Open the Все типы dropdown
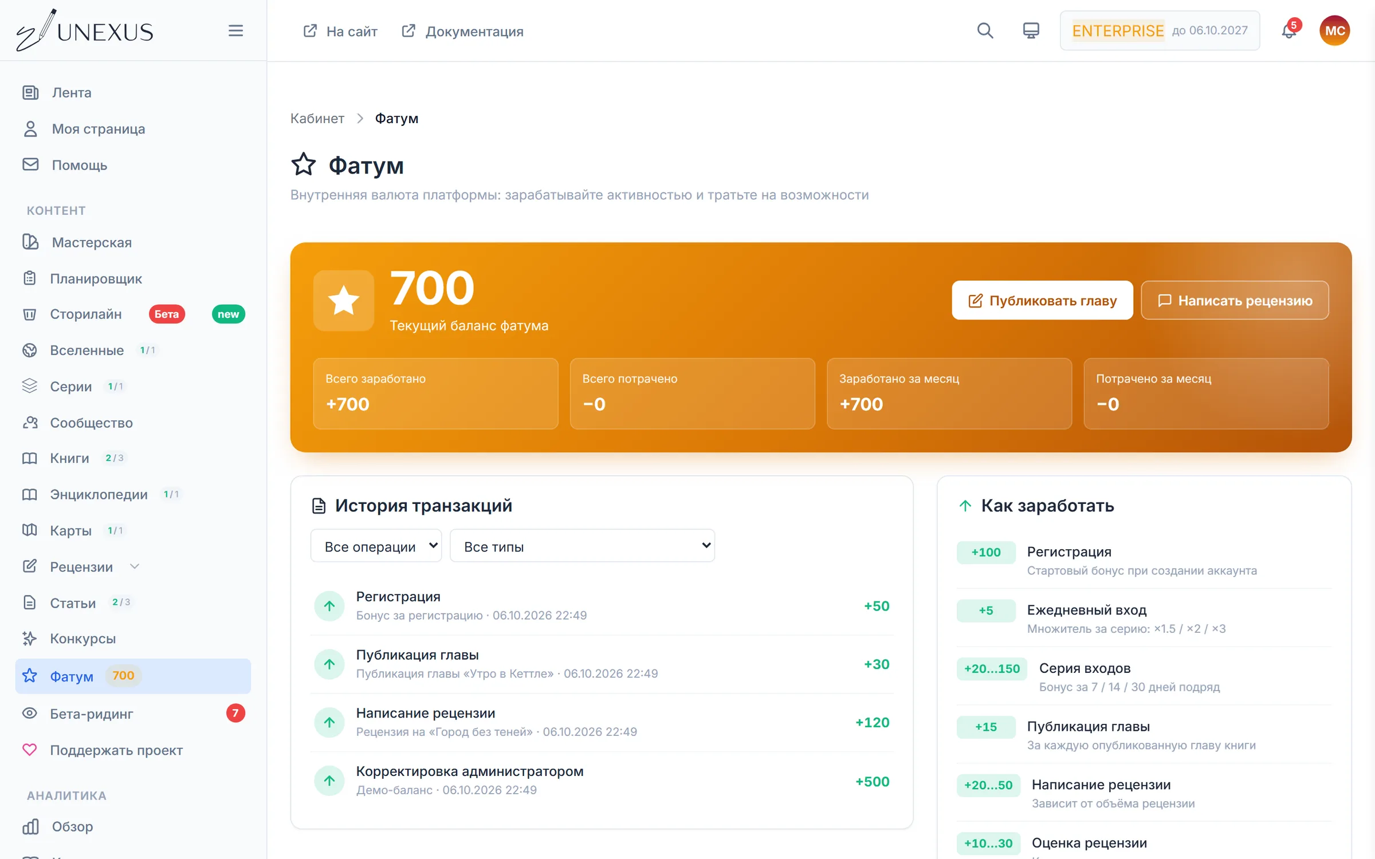This screenshot has width=1375, height=859. [582, 546]
